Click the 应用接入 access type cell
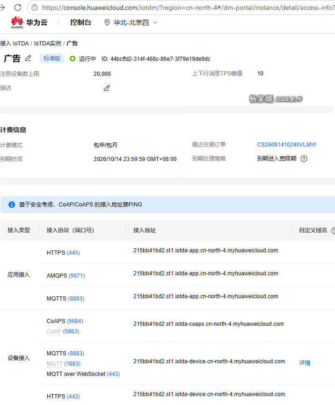This screenshot has height=405, width=335. [19, 275]
